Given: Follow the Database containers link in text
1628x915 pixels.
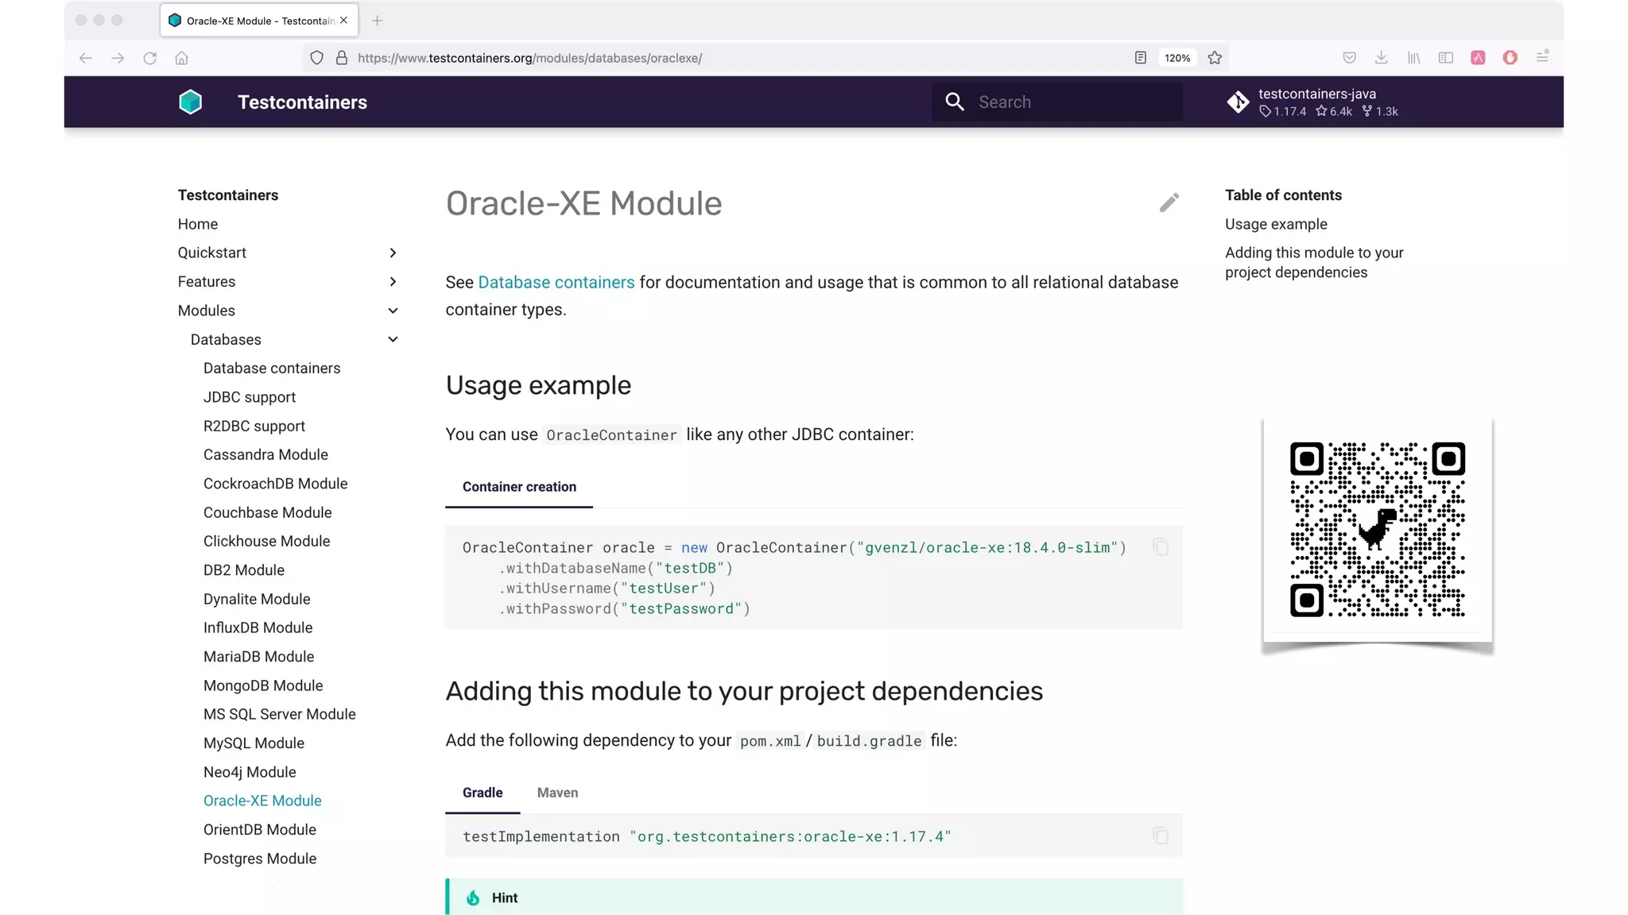Looking at the screenshot, I should click(556, 282).
